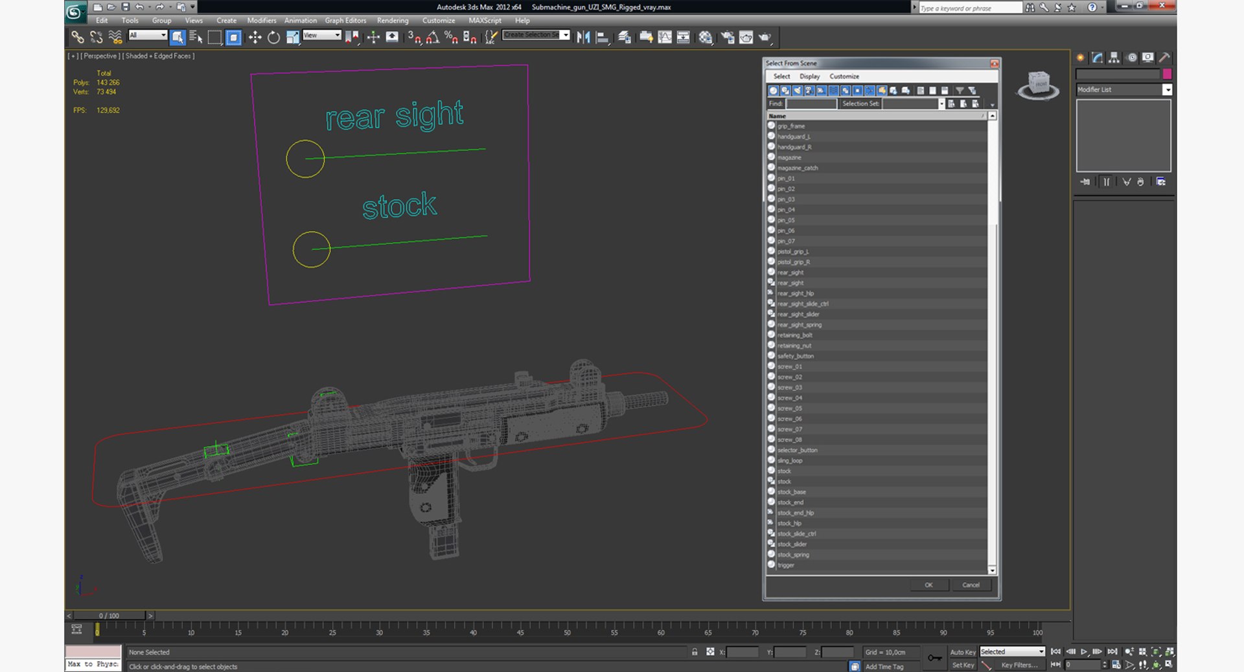This screenshot has width=1244, height=672.
Task: Toggle the Spinner Snap button
Action: pos(470,38)
